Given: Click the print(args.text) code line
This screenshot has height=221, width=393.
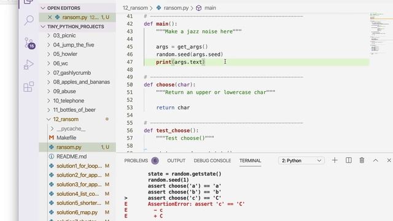Looking at the screenshot, I should click(181, 62).
